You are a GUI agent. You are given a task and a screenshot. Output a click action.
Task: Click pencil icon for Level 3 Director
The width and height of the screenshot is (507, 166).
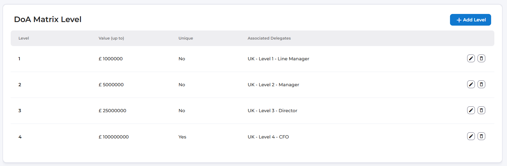471,110
